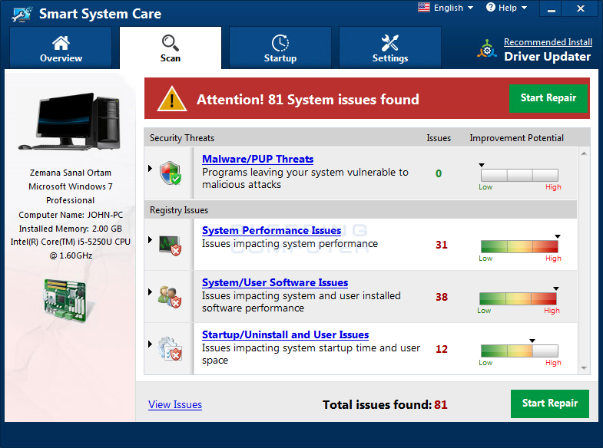Click the desktop computer image

point(70,122)
